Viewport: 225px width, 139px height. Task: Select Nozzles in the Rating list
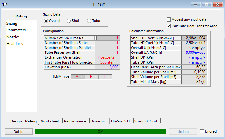(x=13, y=37)
